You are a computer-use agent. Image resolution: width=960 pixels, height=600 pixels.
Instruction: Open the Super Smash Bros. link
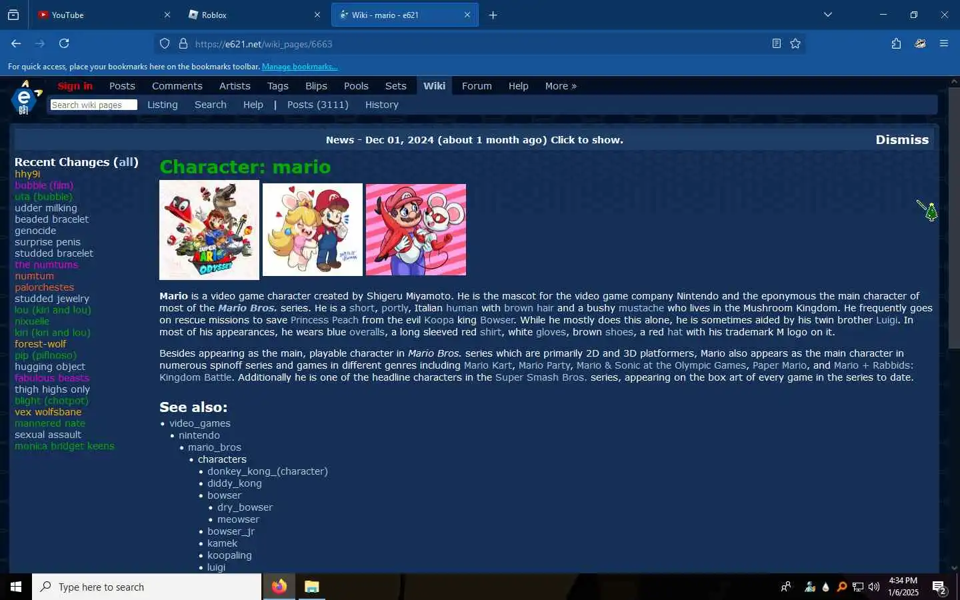click(541, 377)
